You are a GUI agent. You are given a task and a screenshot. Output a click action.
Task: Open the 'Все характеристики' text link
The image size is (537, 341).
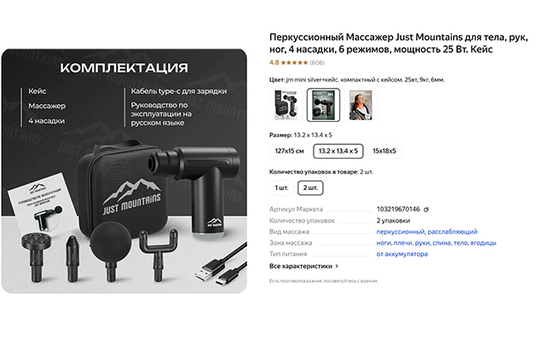point(301,266)
